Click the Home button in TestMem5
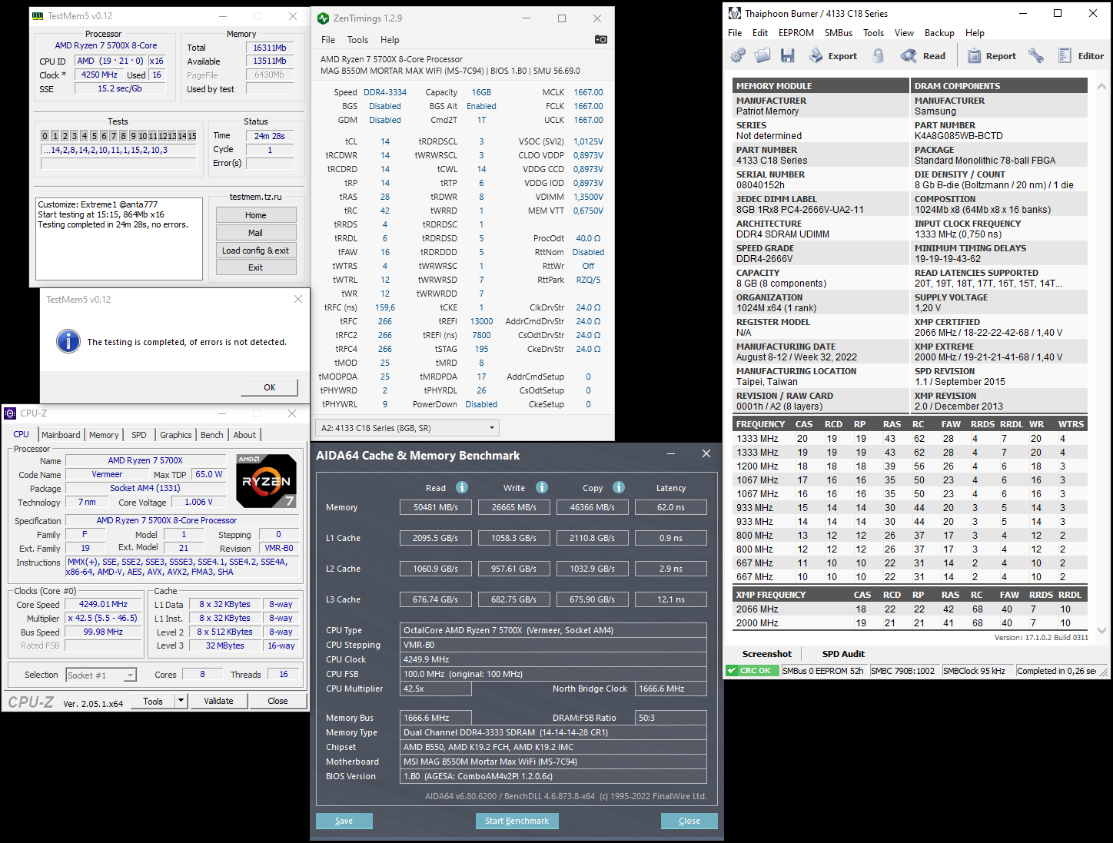The image size is (1113, 843). (256, 215)
